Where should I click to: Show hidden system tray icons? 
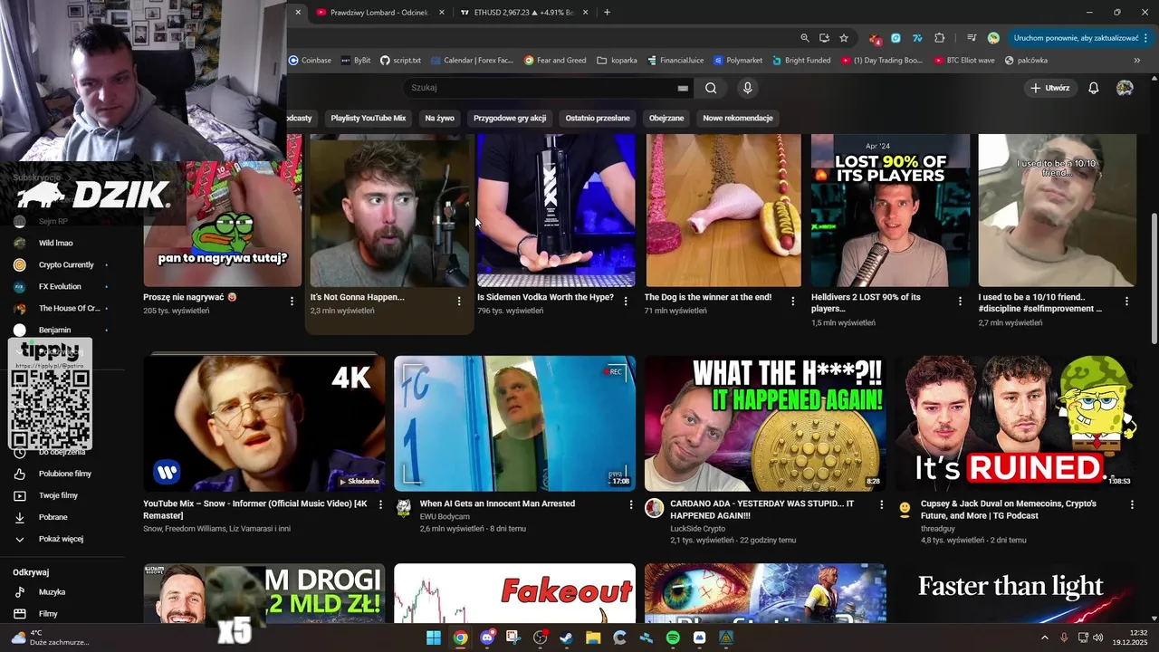[1044, 638]
